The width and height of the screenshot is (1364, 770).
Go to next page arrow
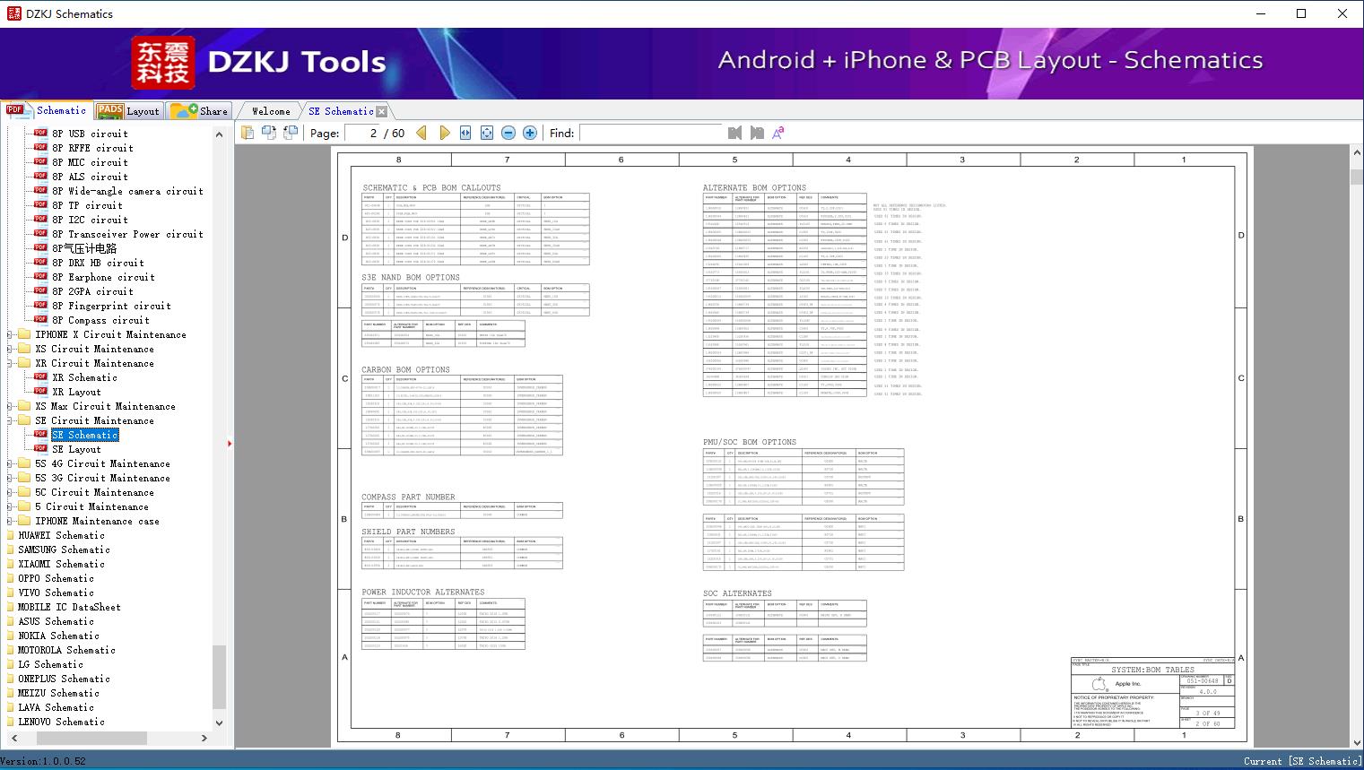pyautogui.click(x=445, y=133)
